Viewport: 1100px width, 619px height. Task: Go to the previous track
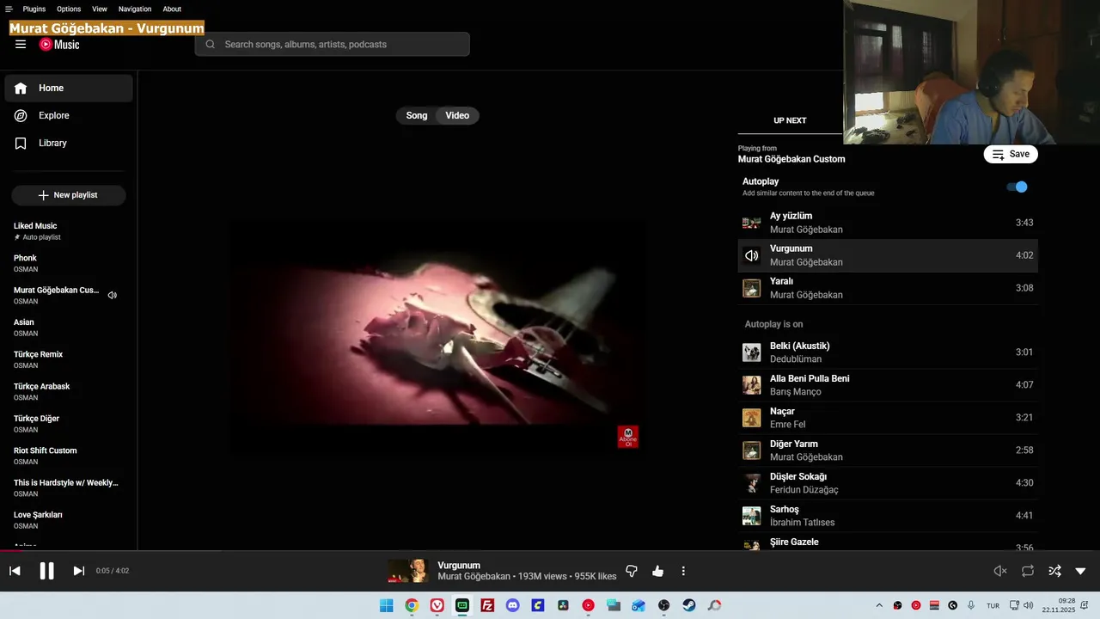click(x=15, y=571)
